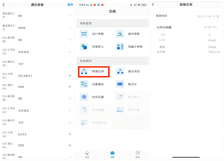
Task: Expand 首选通讯方式 value selector
Action: click(x=43, y=16)
